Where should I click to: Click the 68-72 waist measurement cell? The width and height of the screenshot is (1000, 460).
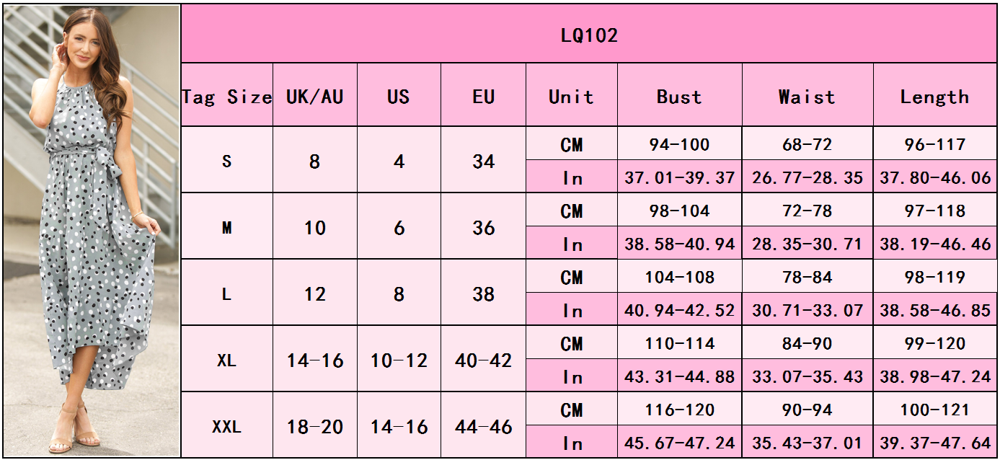807,144
